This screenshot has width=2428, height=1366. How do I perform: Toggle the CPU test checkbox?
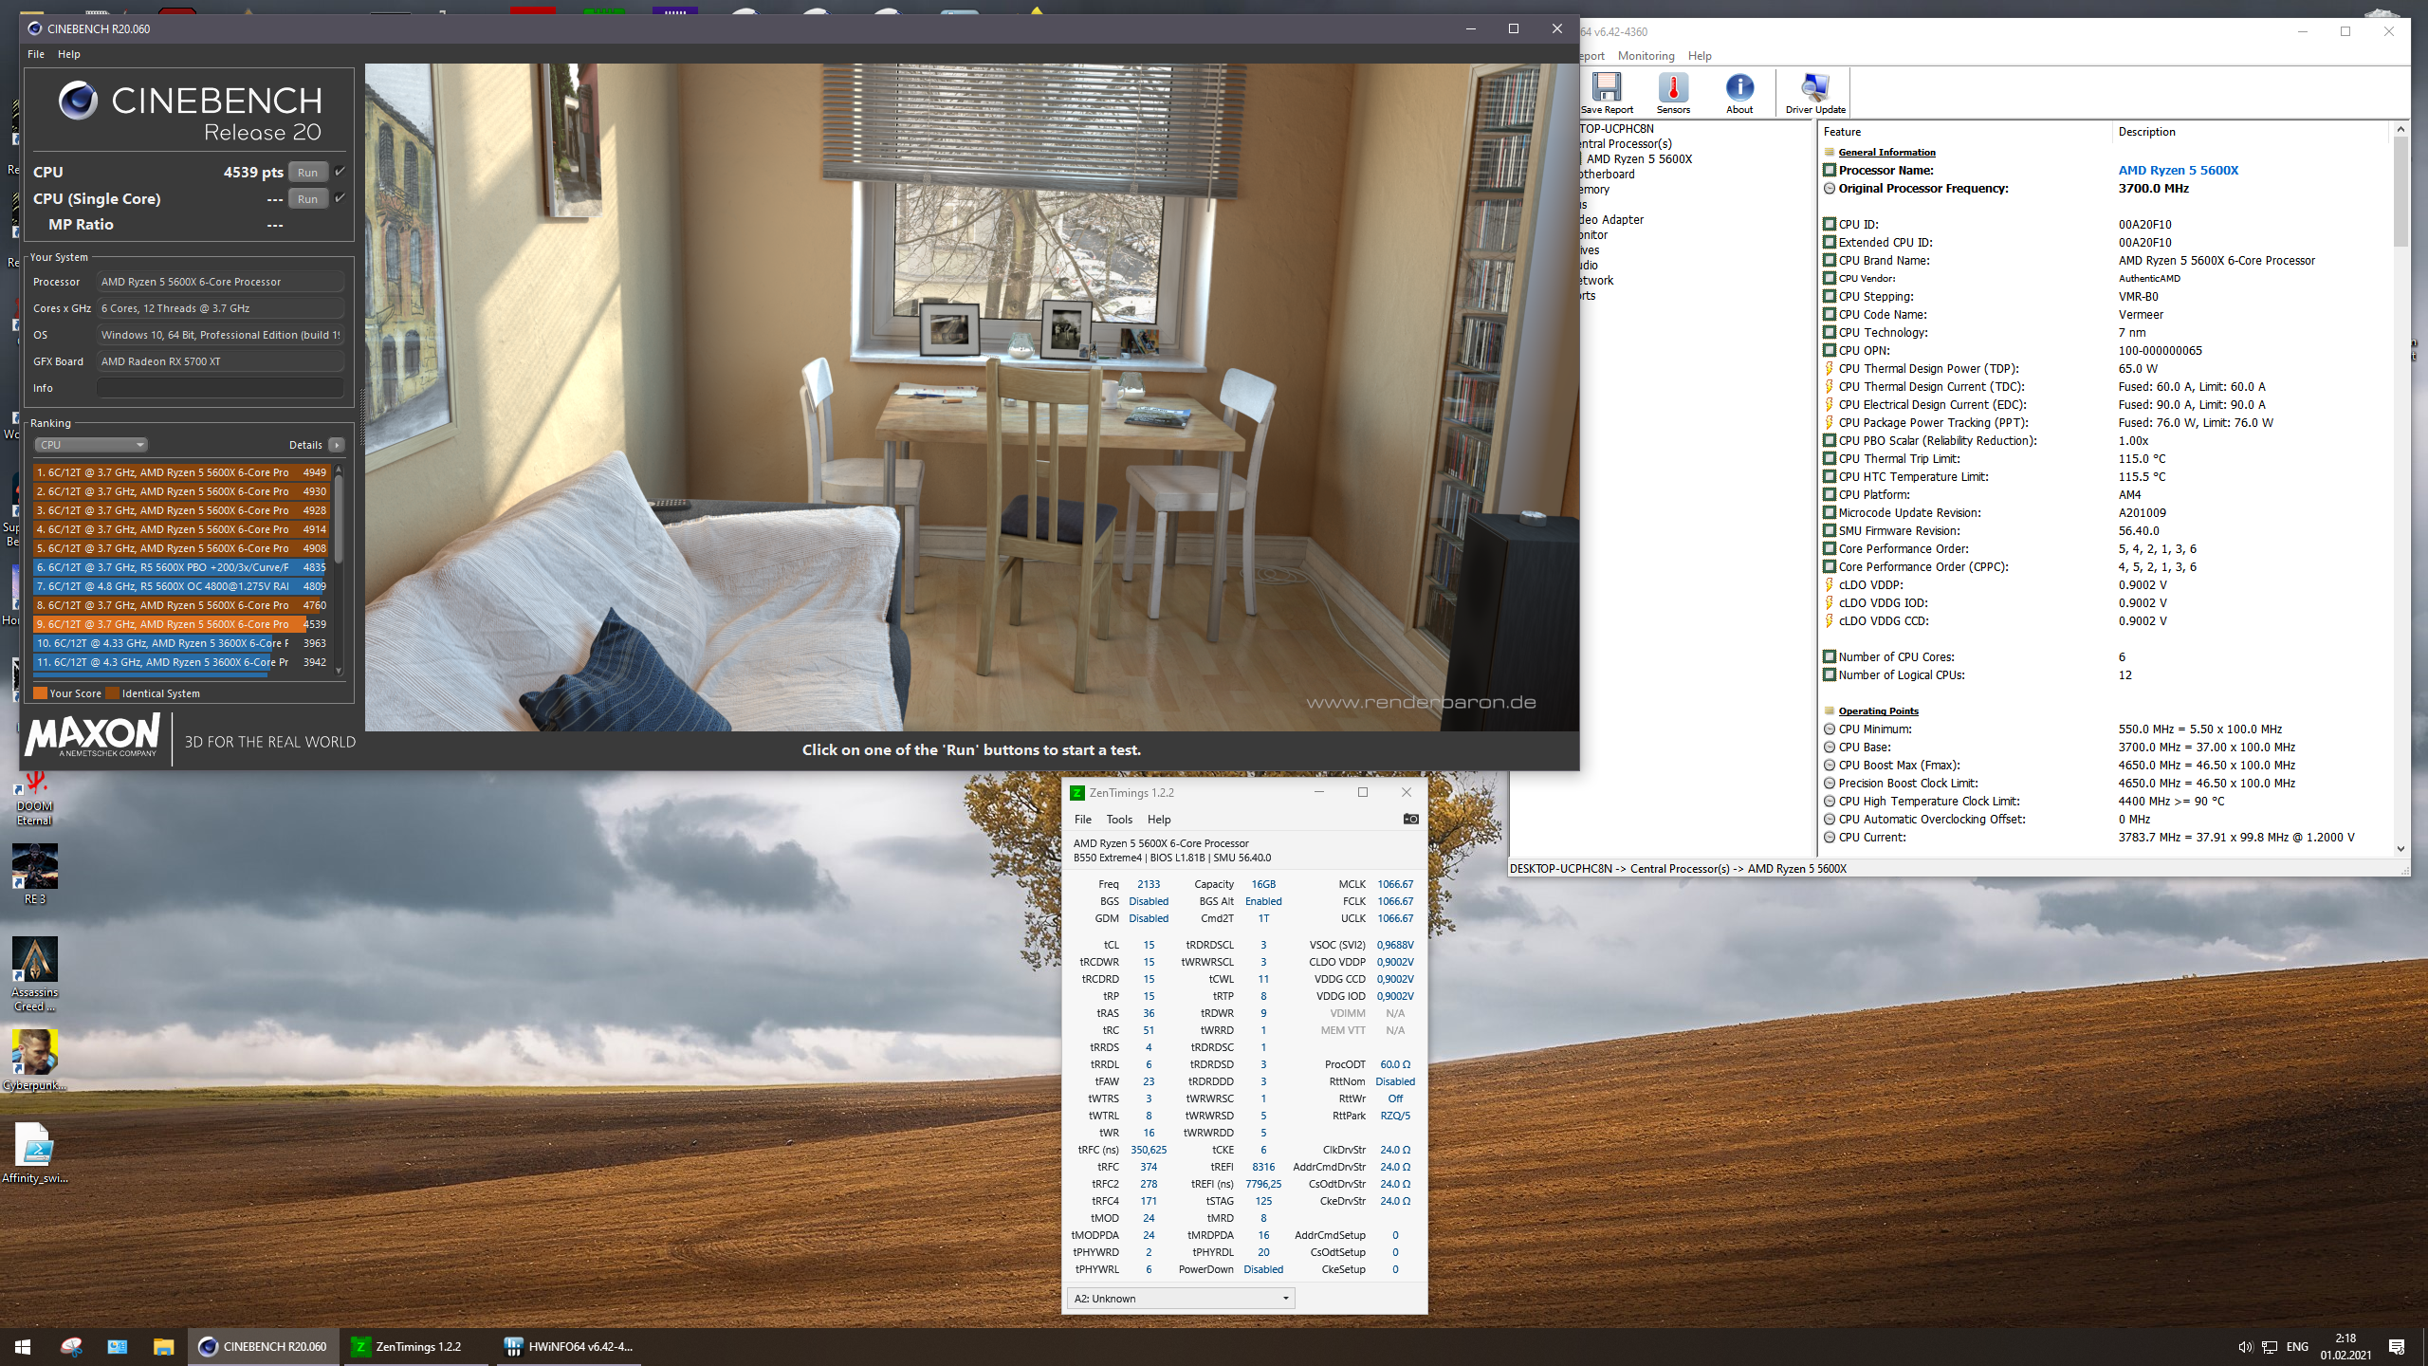click(340, 172)
